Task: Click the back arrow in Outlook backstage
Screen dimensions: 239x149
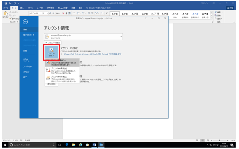Action: click(25, 22)
